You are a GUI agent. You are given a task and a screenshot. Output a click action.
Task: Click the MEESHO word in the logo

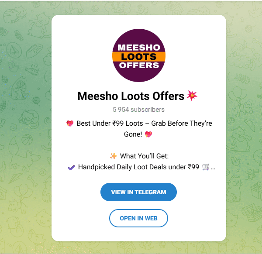pos(138,48)
